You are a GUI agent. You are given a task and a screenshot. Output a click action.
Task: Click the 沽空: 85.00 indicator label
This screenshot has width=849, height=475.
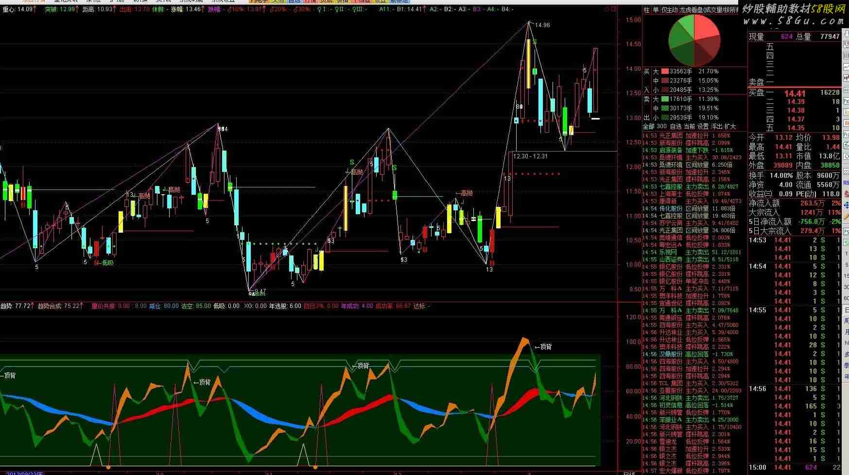tap(196, 306)
